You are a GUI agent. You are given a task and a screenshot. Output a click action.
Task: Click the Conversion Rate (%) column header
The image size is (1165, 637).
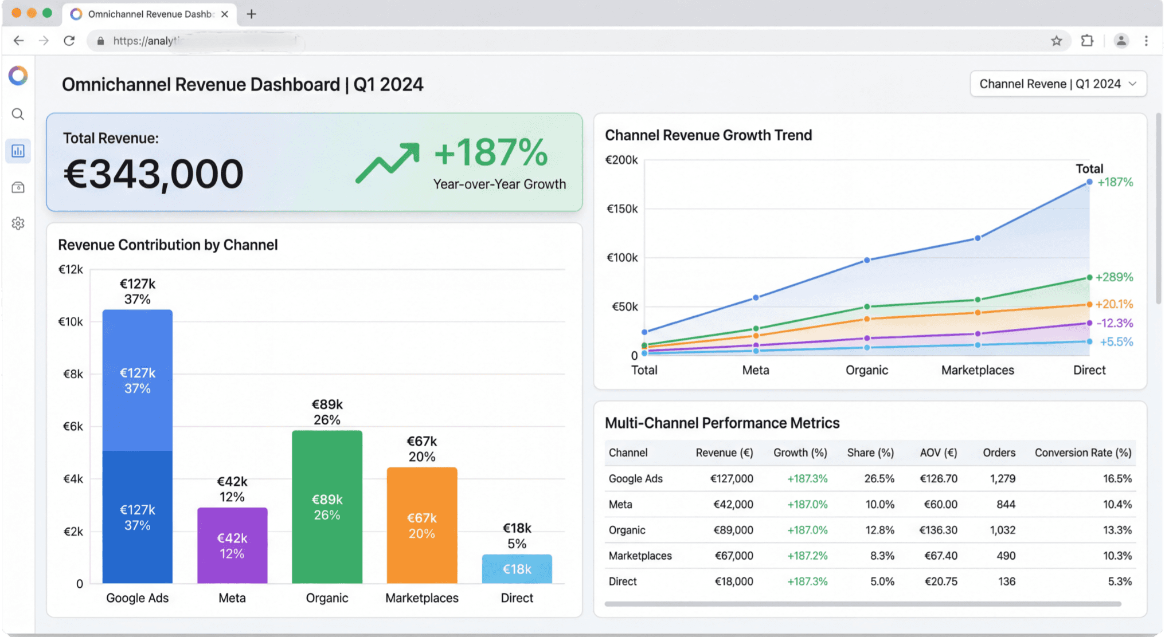tap(1082, 453)
